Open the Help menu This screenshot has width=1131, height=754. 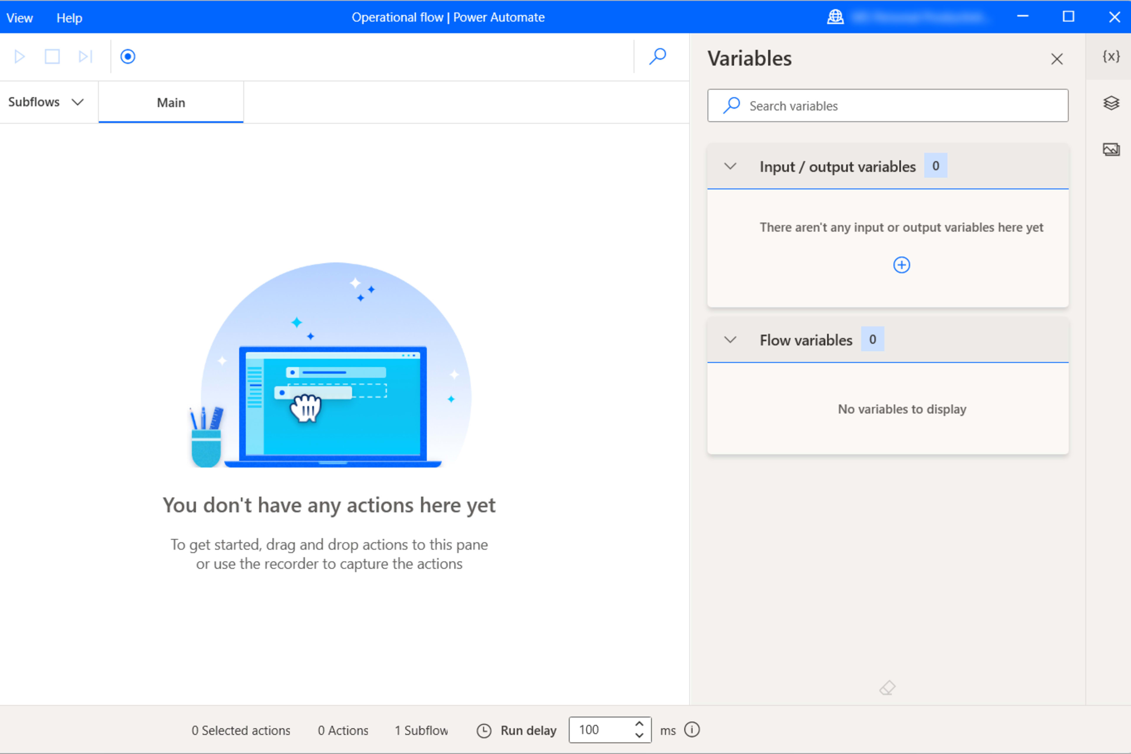[69, 18]
